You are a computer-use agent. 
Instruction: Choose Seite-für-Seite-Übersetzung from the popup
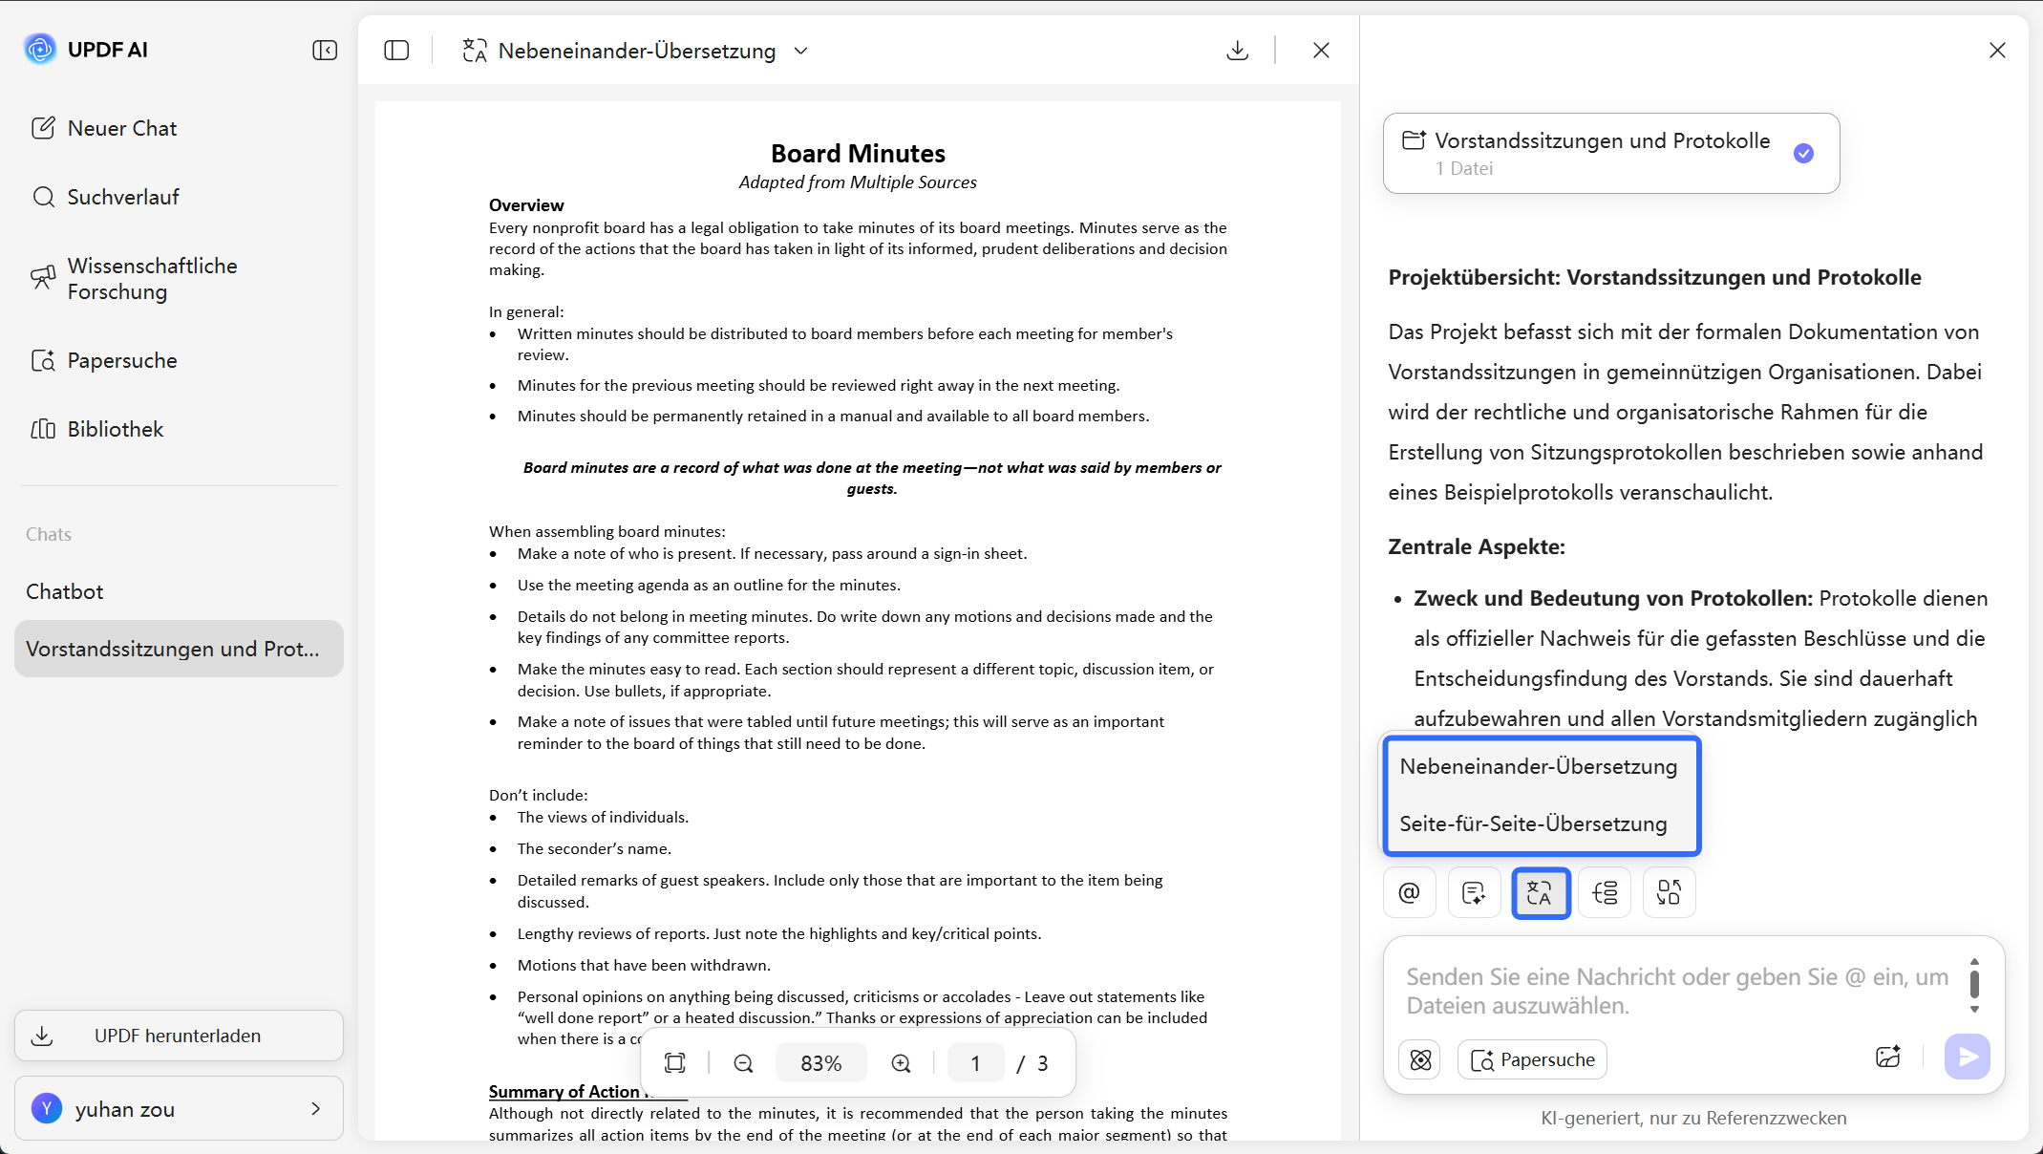tap(1534, 823)
